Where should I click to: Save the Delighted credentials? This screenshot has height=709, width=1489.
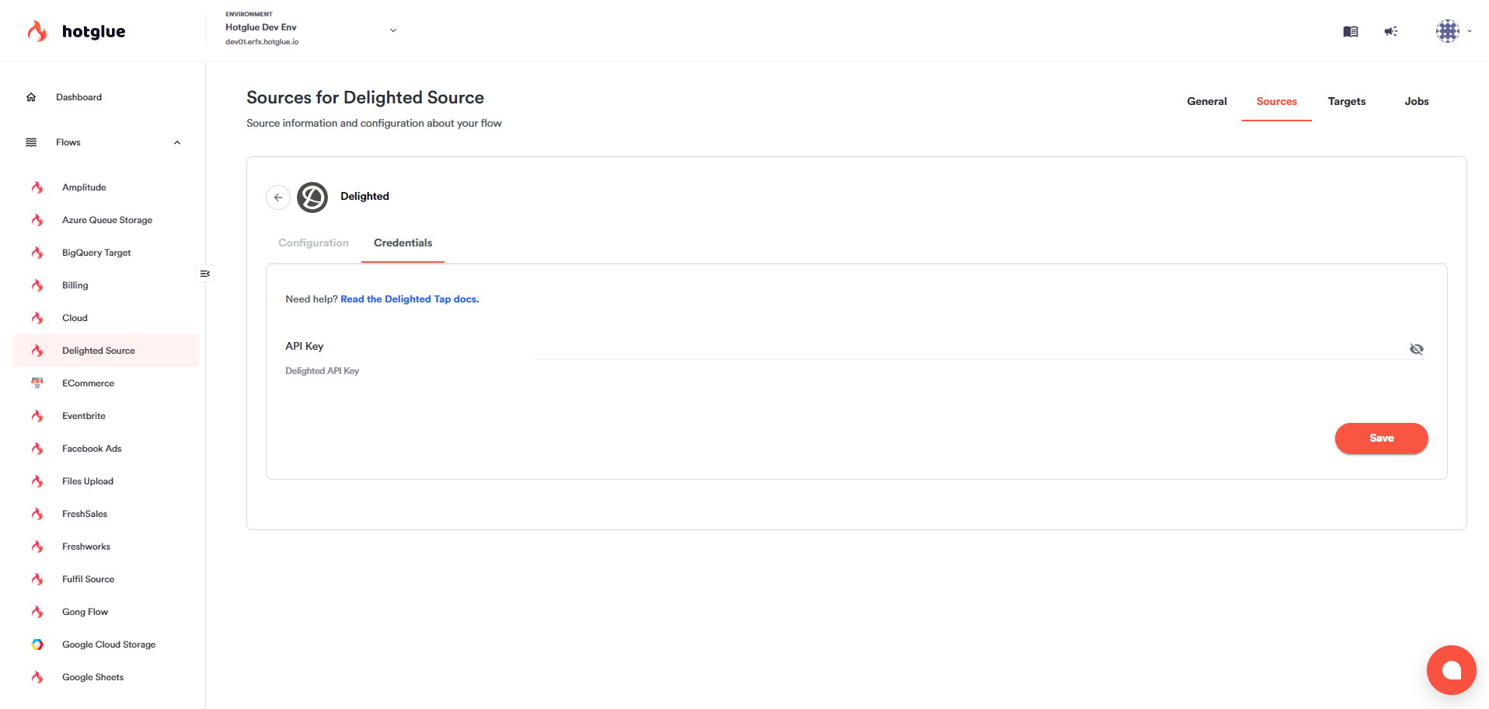(x=1381, y=438)
